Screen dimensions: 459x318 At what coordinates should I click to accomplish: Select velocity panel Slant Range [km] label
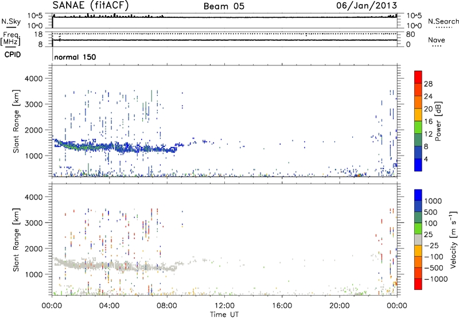coord(16,240)
